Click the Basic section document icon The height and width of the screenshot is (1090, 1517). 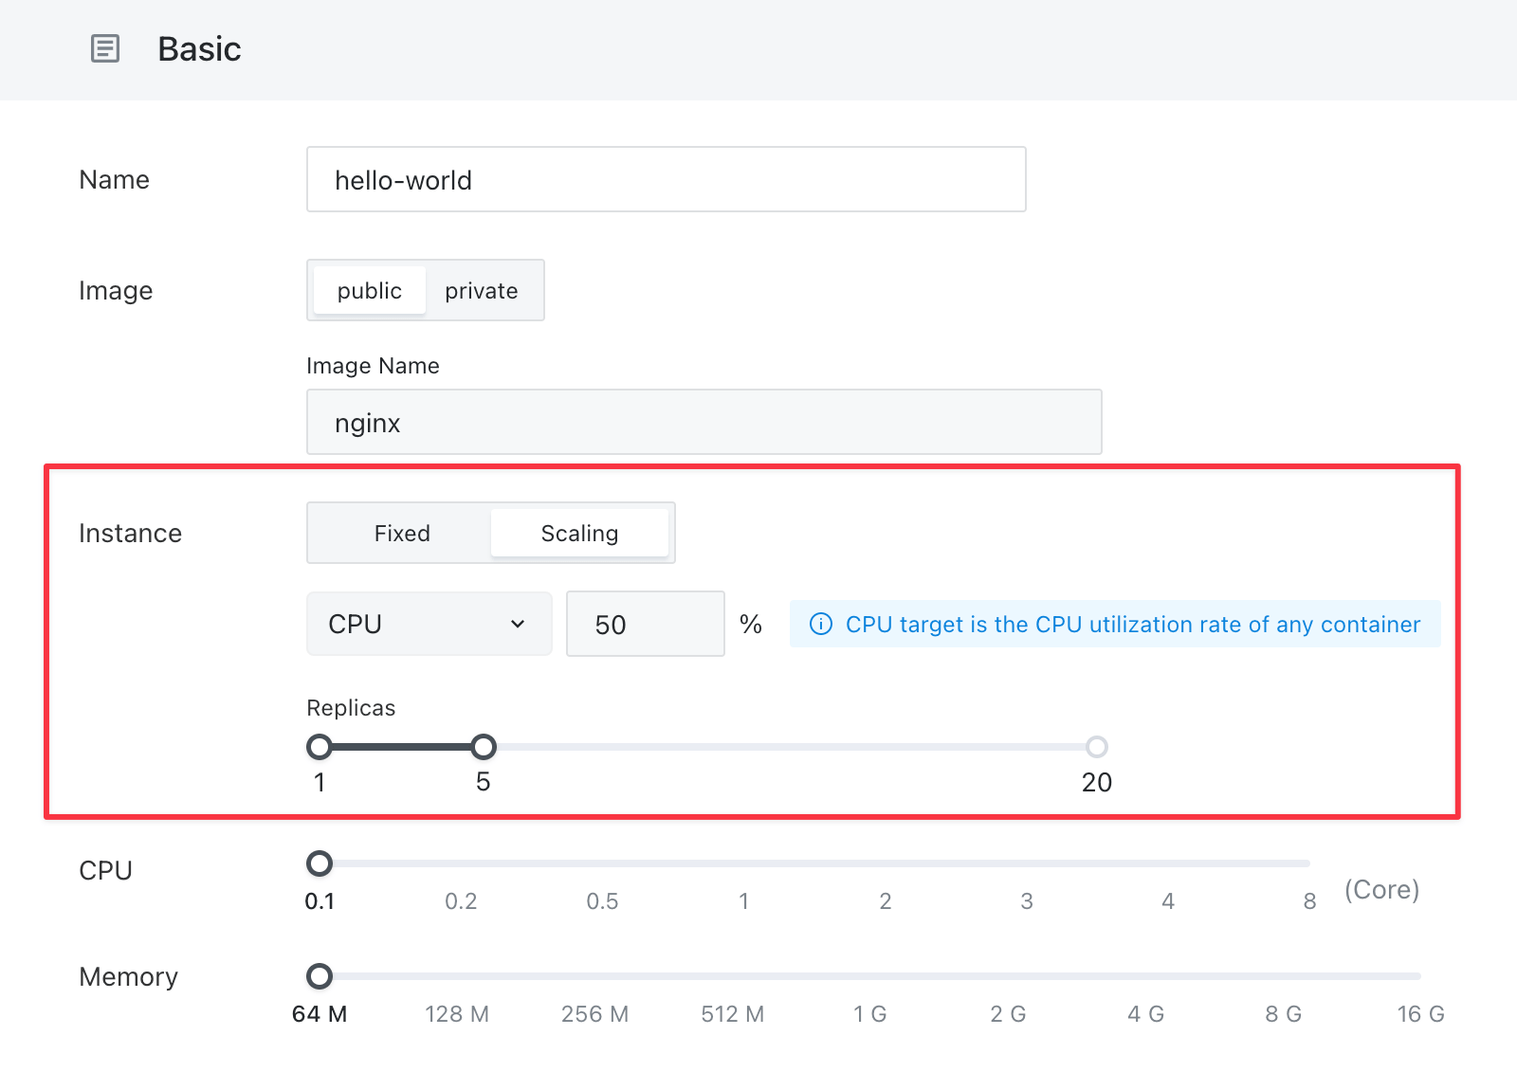click(105, 48)
